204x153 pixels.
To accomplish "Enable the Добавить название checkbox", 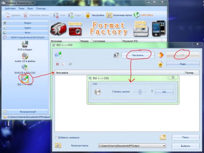I will click(x=56, y=138).
